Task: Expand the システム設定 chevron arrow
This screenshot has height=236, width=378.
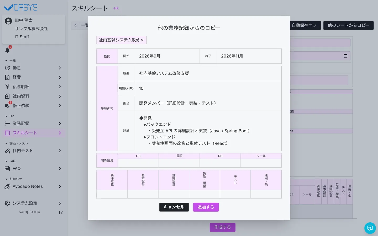Action: (x=60, y=203)
